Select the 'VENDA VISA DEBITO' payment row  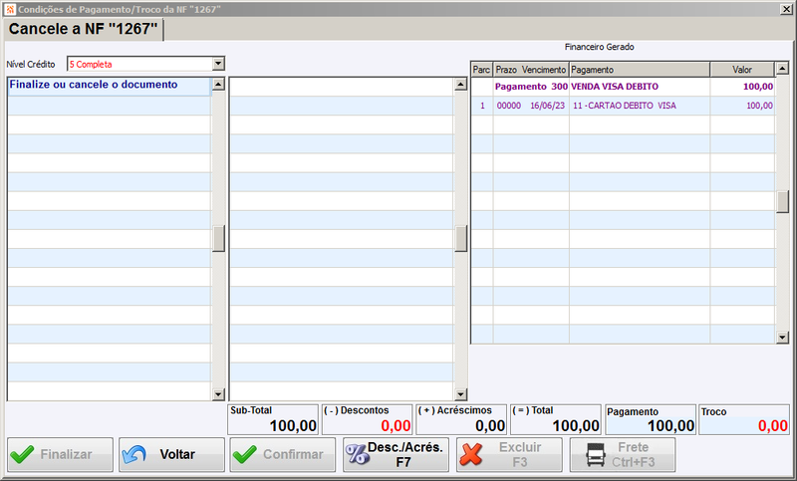[623, 87]
